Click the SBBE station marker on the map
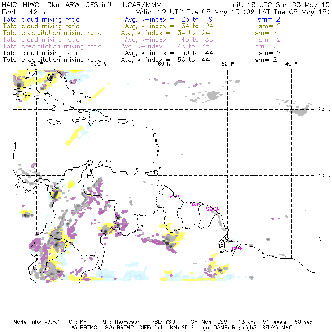 click(237, 249)
